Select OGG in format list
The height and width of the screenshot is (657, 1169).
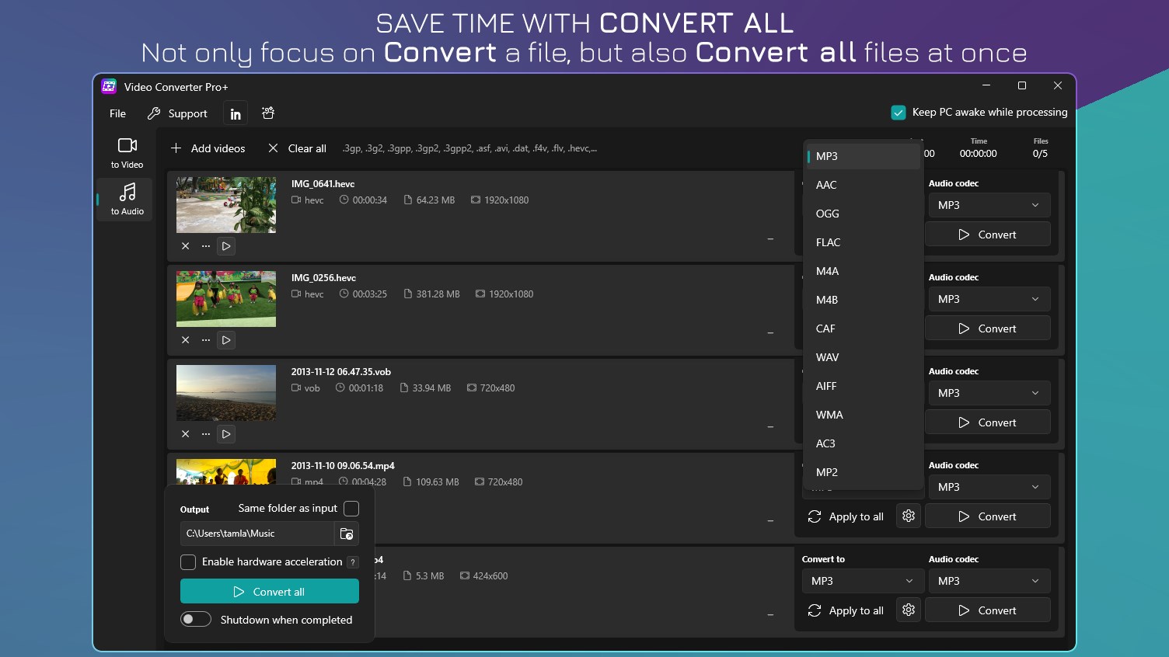(863, 214)
